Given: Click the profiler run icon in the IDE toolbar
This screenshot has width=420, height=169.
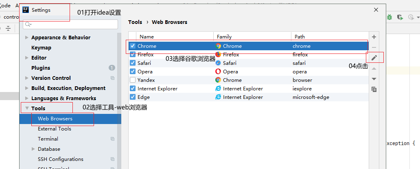Looking at the screenshot, I should pyautogui.click(x=411, y=17).
